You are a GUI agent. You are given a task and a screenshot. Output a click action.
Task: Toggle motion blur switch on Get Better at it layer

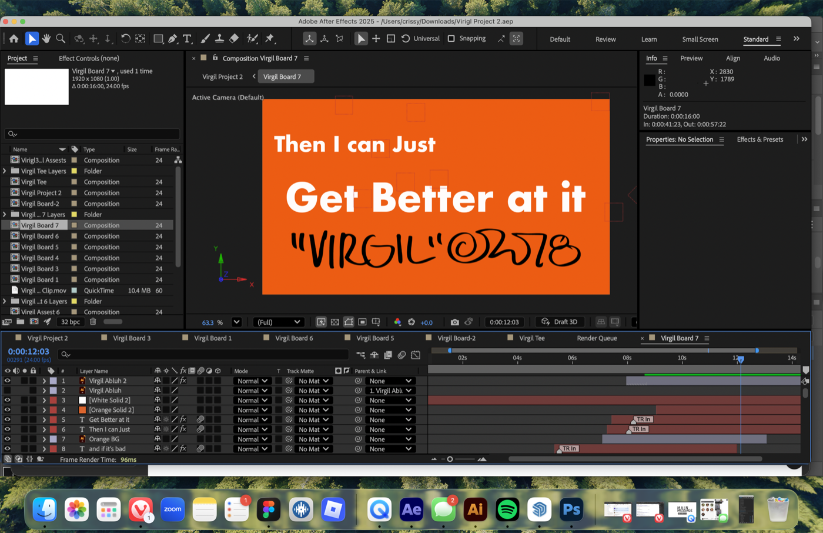click(200, 420)
